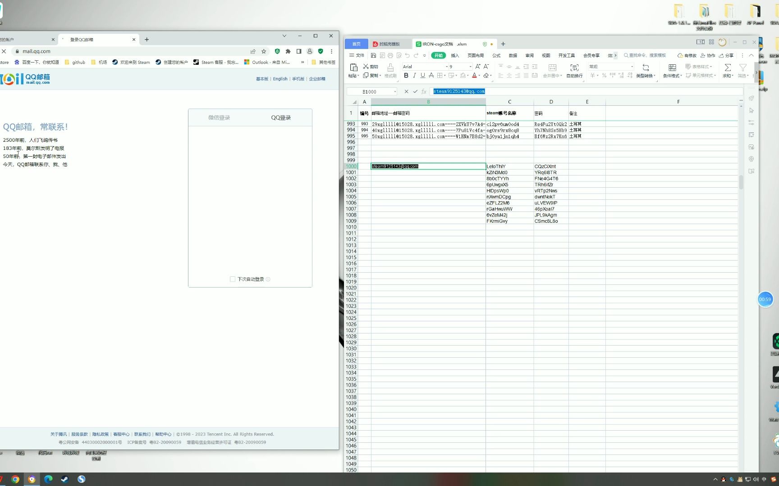Screen dimensions: 779x486
Task: Open the Conditional Formatting icon
Action: (672, 67)
